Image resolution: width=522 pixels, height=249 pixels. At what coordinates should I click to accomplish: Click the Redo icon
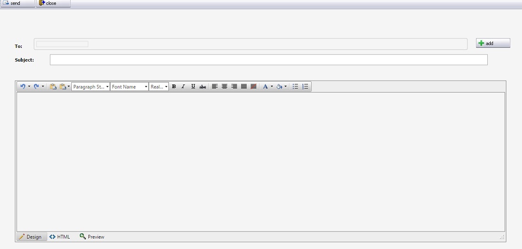36,86
